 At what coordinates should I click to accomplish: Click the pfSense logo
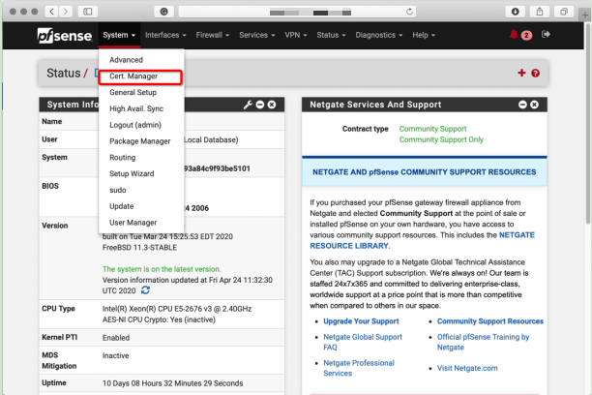tap(65, 36)
